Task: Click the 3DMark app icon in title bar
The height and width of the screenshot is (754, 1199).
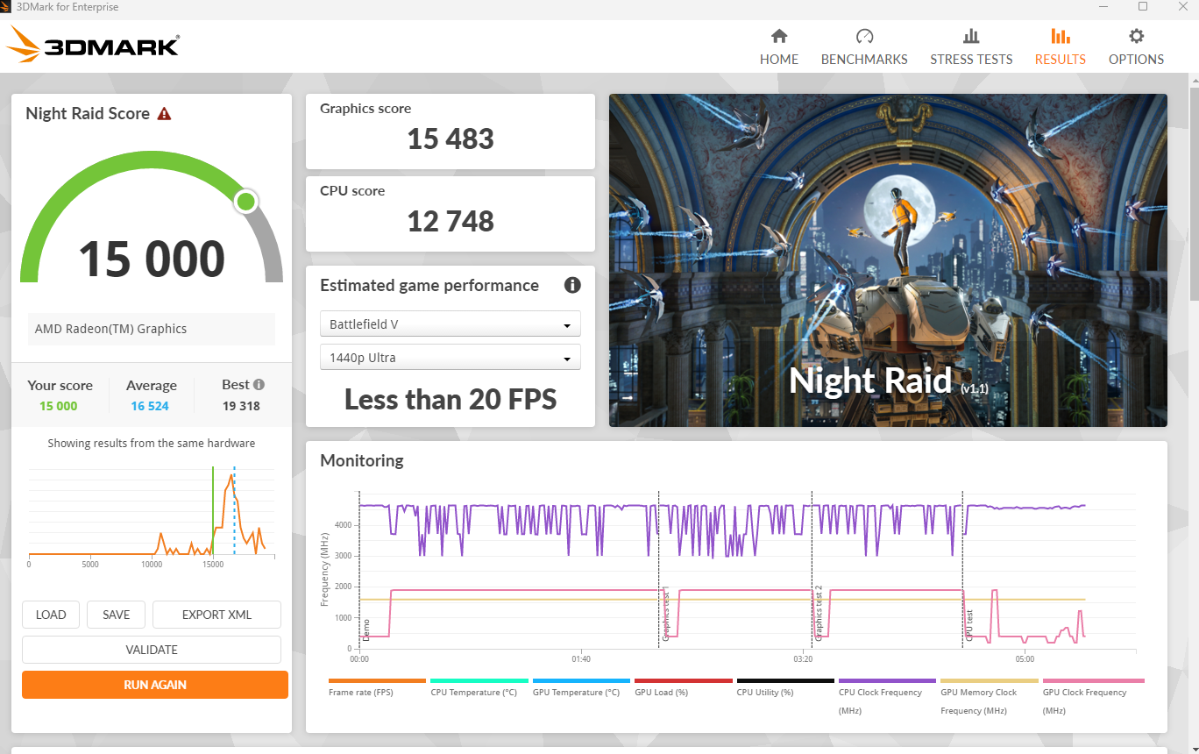Action: tap(7, 7)
